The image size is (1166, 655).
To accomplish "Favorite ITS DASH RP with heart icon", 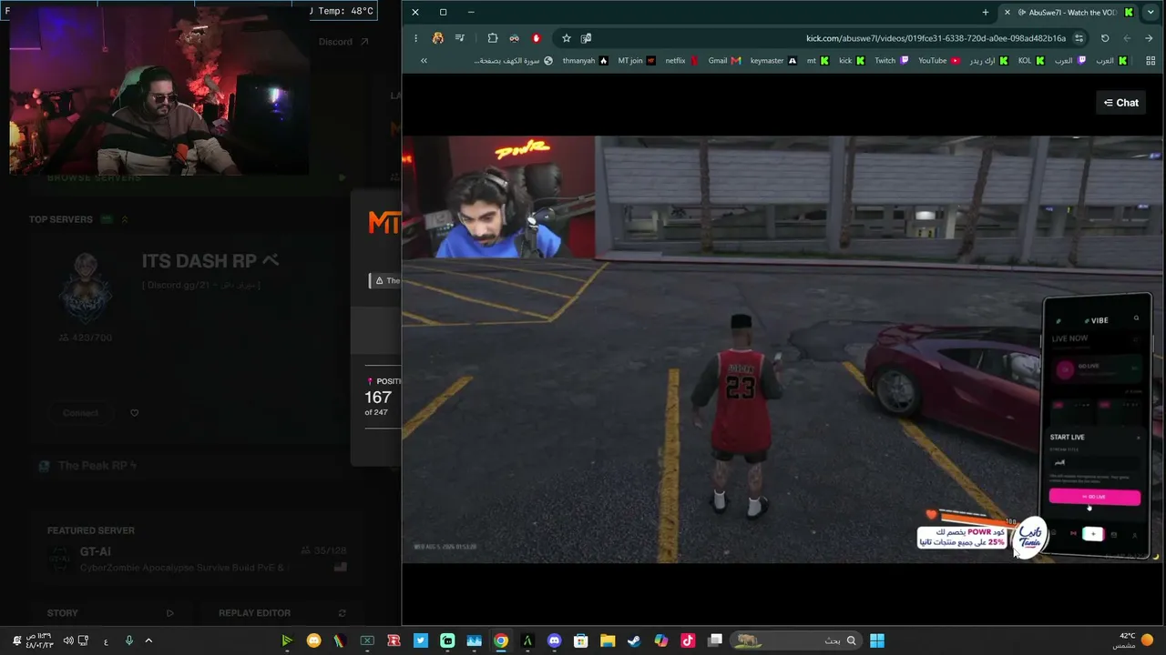I will [134, 413].
